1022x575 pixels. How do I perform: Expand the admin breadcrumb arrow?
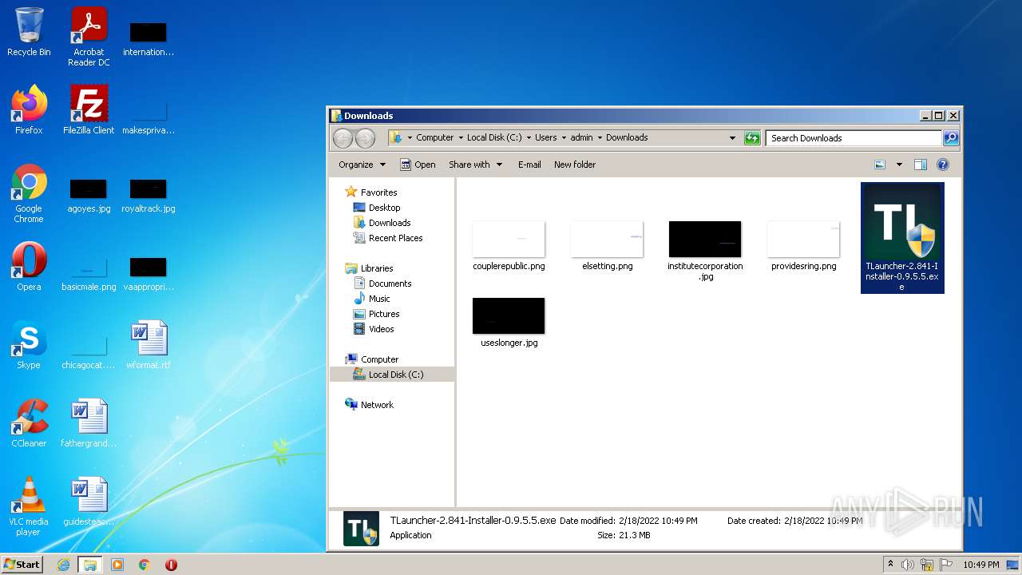point(600,138)
